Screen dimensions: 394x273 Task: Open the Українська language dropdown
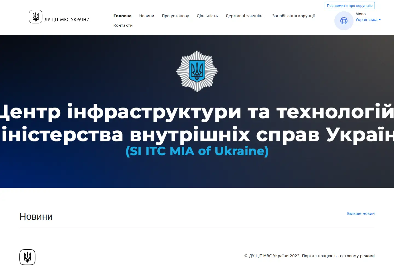click(x=368, y=20)
